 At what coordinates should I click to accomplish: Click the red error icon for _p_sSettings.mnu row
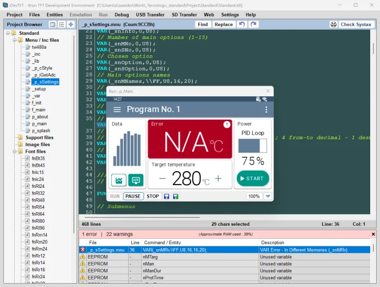(83, 250)
